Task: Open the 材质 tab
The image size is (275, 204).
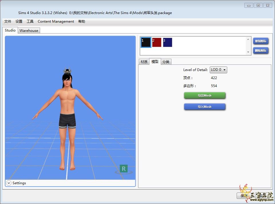Action: (x=144, y=62)
